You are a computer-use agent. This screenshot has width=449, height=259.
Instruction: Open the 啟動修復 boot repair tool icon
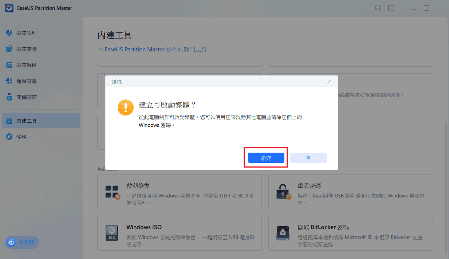[111, 192]
